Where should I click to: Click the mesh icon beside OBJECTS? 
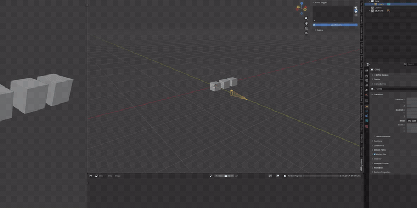pos(388,11)
